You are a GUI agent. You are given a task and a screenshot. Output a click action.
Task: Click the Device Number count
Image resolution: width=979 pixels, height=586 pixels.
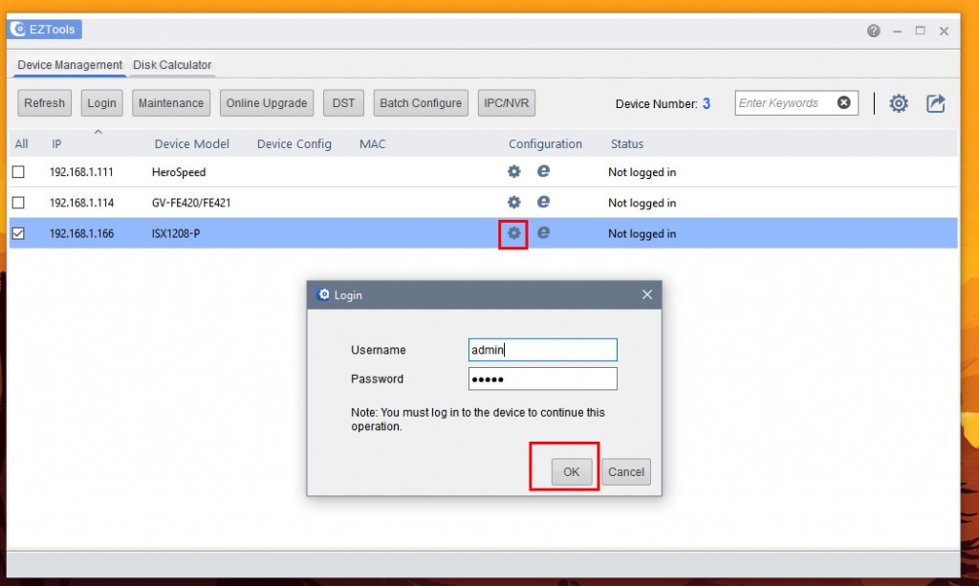[x=707, y=103]
